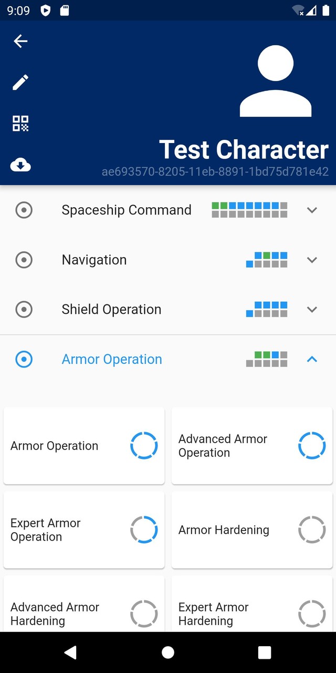Tap the QR code icon
This screenshot has height=673, width=336.
(20, 124)
